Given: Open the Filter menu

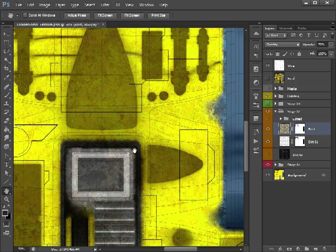Looking at the screenshot, I should click(x=105, y=5).
